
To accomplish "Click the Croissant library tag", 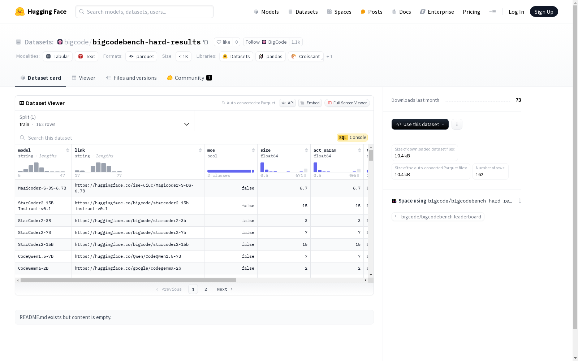I will (x=306, y=56).
